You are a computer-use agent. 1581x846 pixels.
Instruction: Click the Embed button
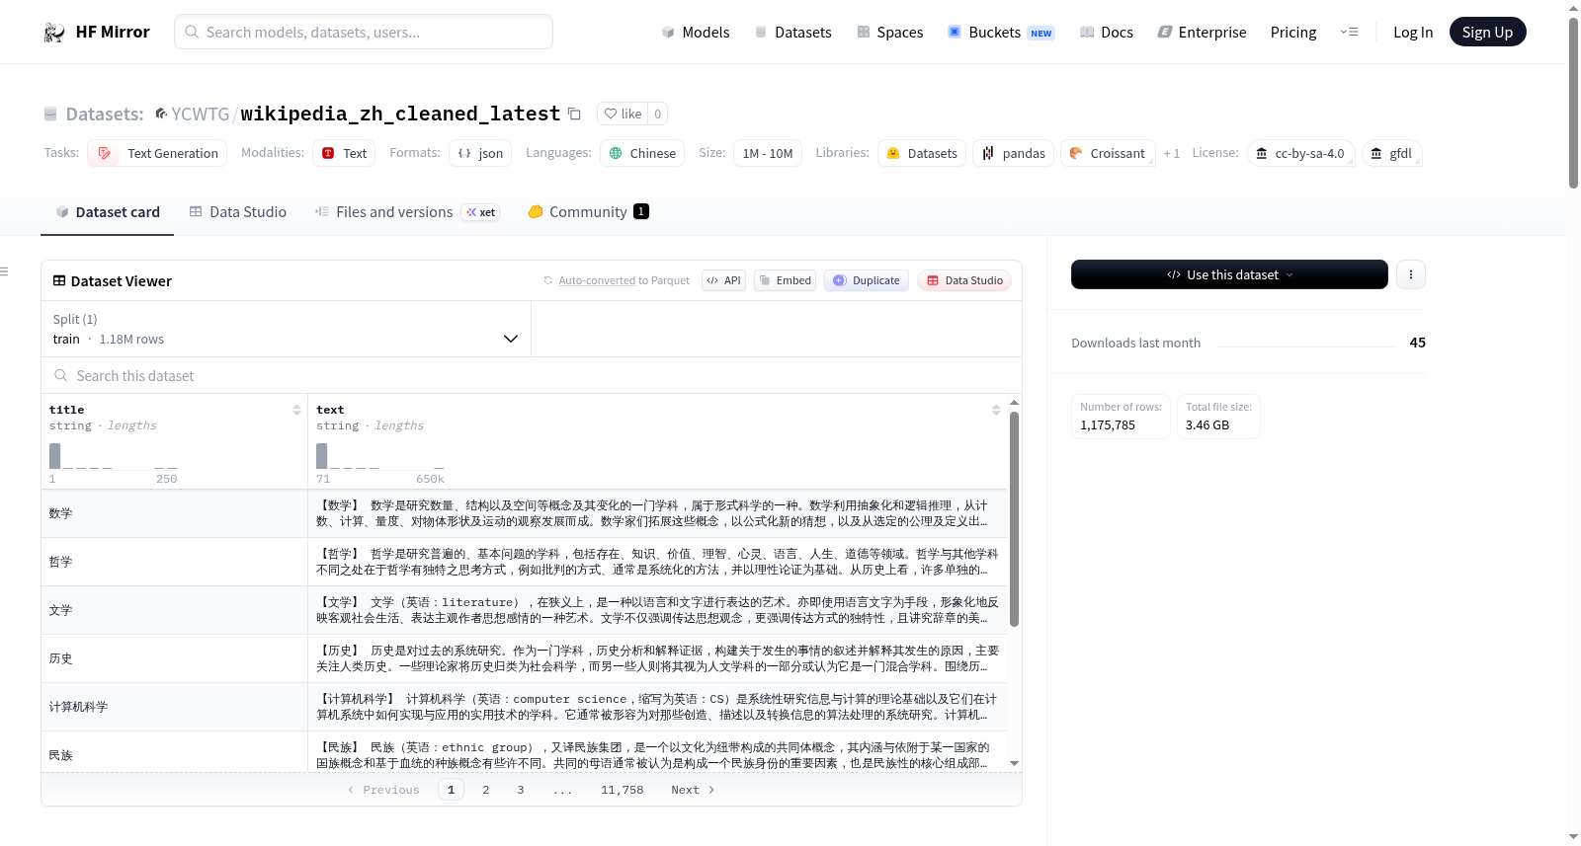[x=785, y=280]
